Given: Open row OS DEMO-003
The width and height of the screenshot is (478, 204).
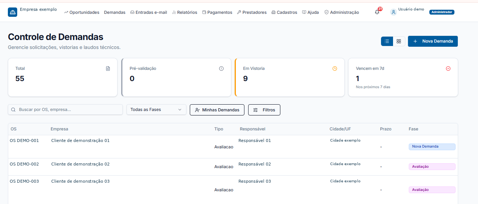Looking at the screenshot, I should pos(233,190).
